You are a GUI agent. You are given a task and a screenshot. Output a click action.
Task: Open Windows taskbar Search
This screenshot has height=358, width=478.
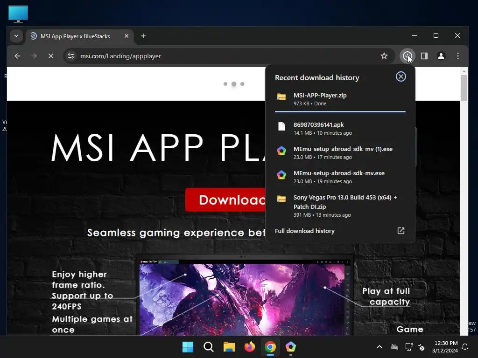click(x=209, y=347)
